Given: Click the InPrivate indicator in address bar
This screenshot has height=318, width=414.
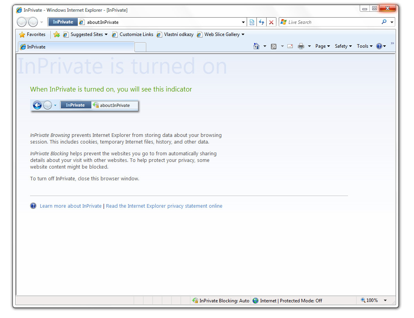Looking at the screenshot, I should [63, 22].
